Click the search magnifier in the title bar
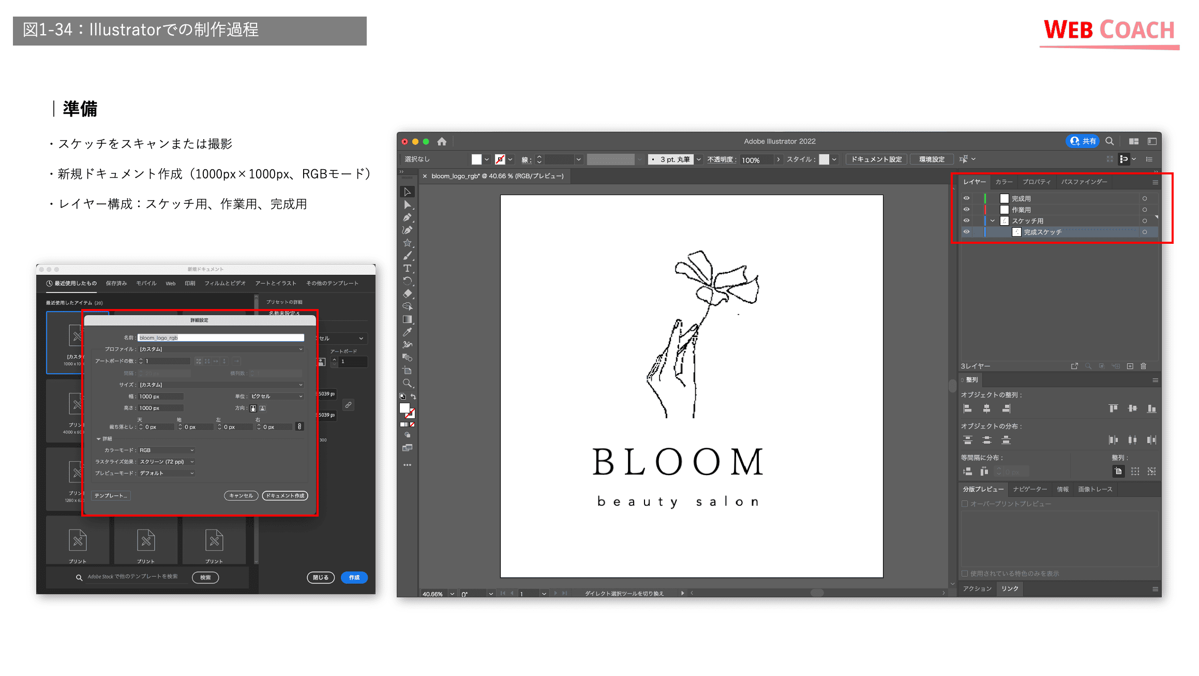Viewport: 1199px width, 676px height. click(1110, 141)
